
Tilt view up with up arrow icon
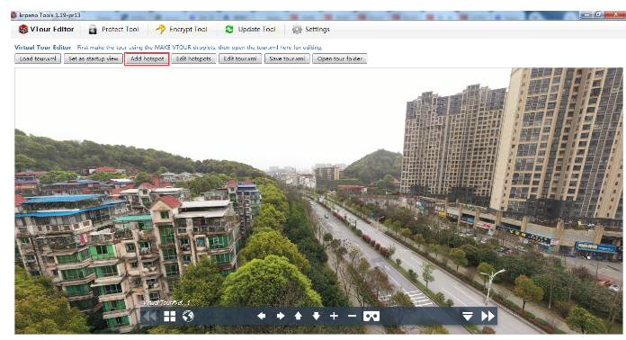[299, 316]
